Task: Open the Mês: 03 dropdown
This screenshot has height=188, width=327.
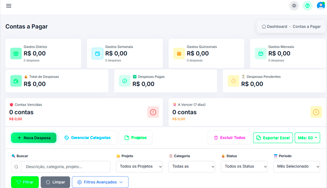Action: [308, 138]
